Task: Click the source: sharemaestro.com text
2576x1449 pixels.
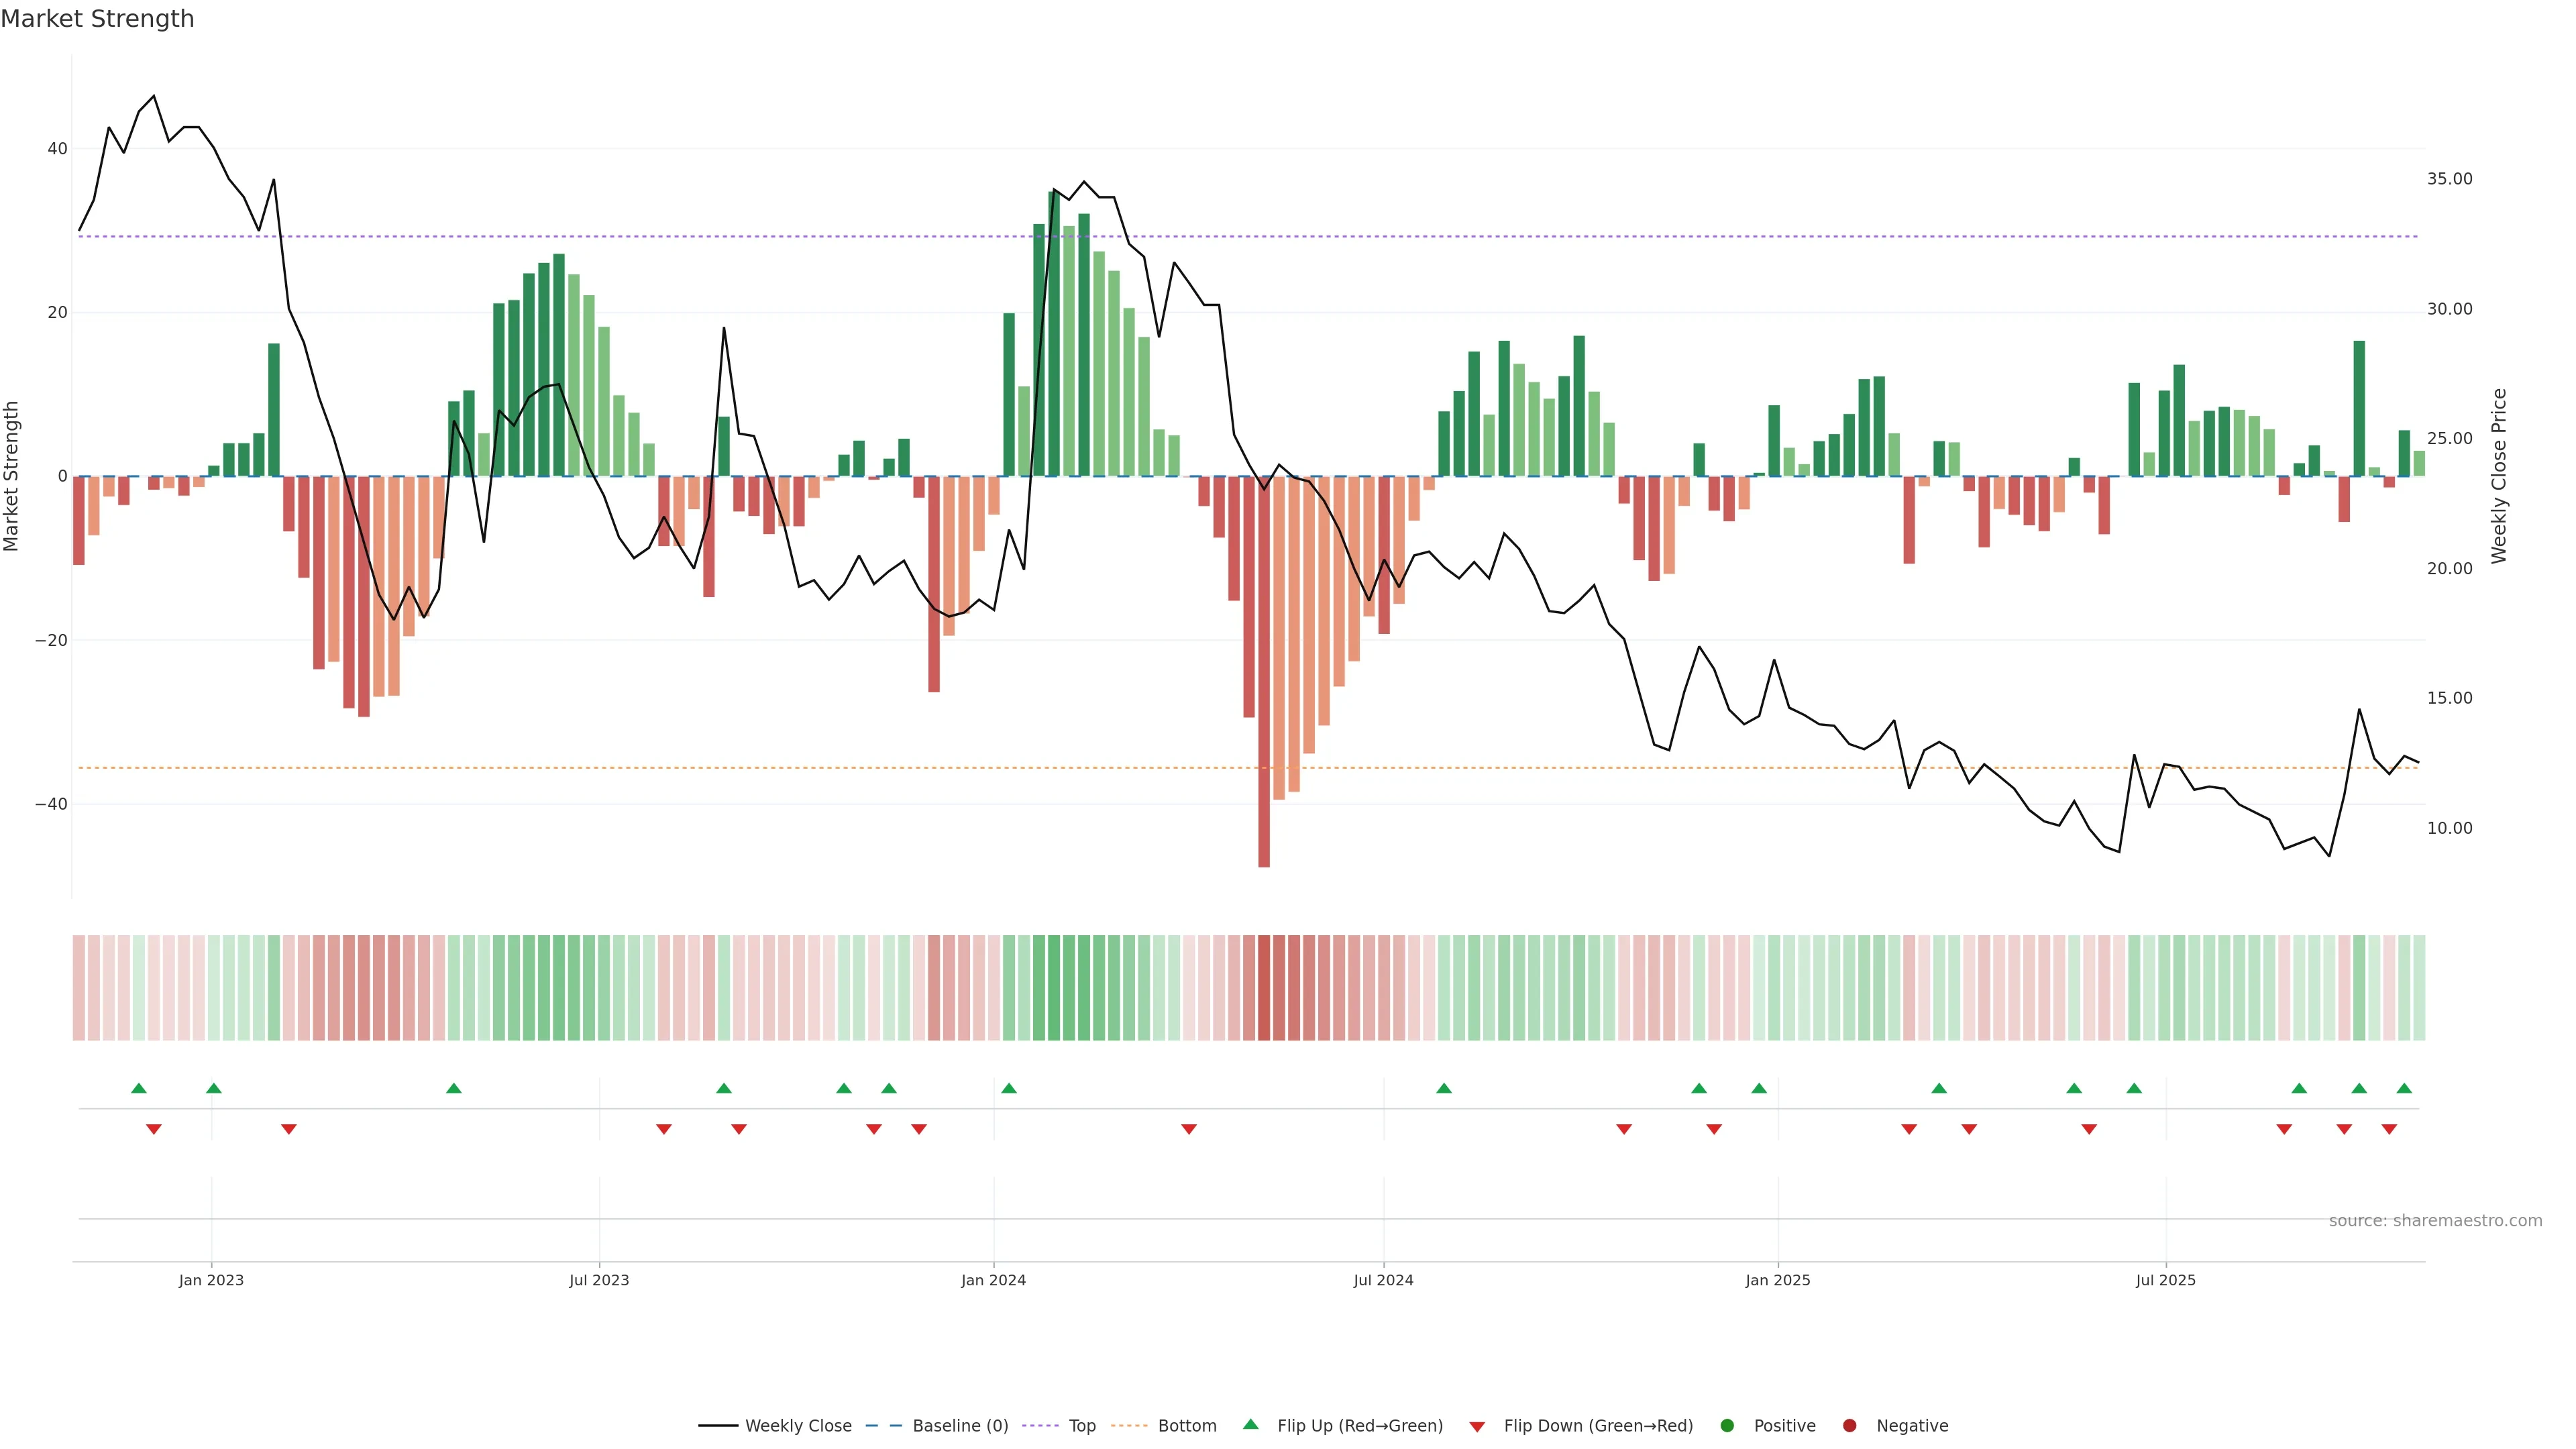Action: click(2435, 1220)
